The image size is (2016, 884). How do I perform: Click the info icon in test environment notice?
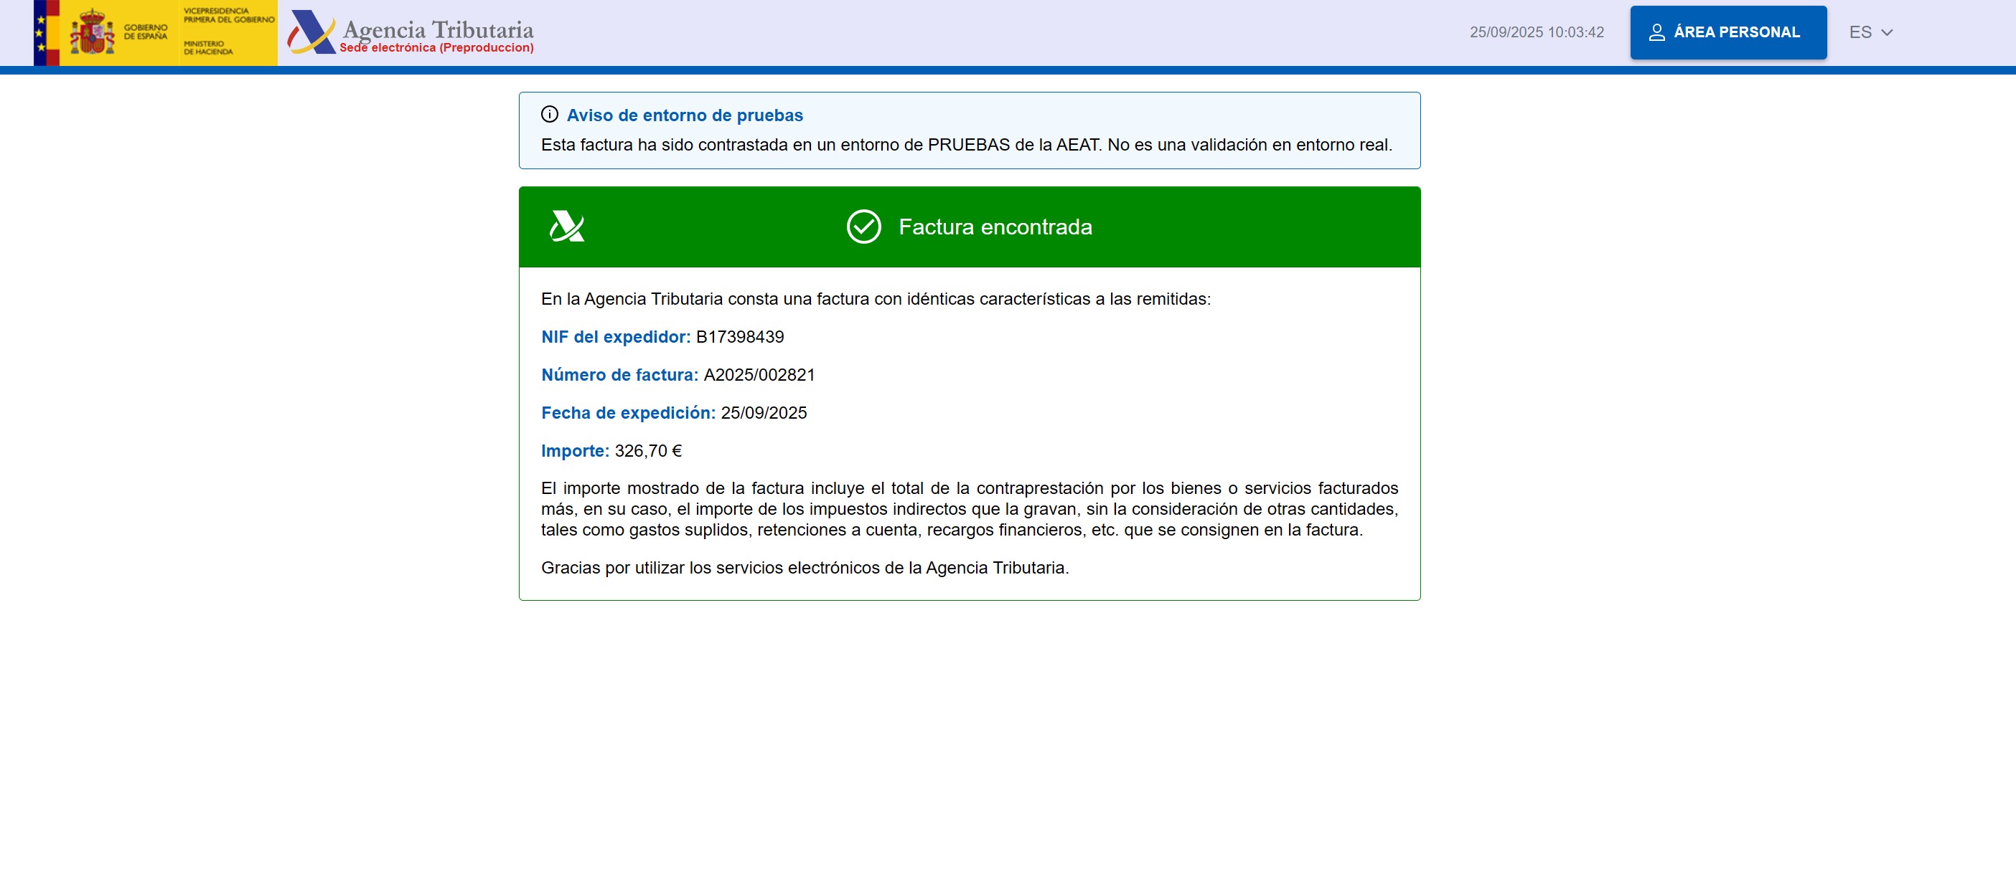(549, 115)
